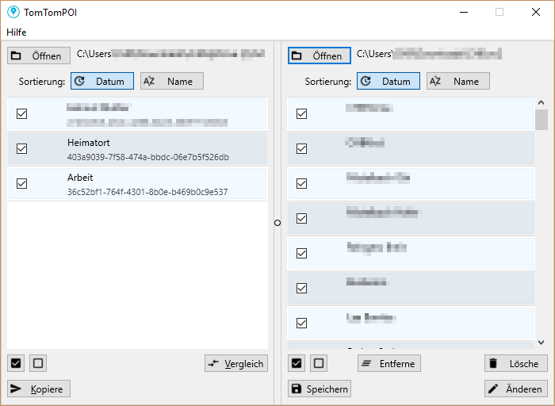The image size is (555, 406).
Task: Toggle first left list entry checkbox
Action: (x=22, y=113)
